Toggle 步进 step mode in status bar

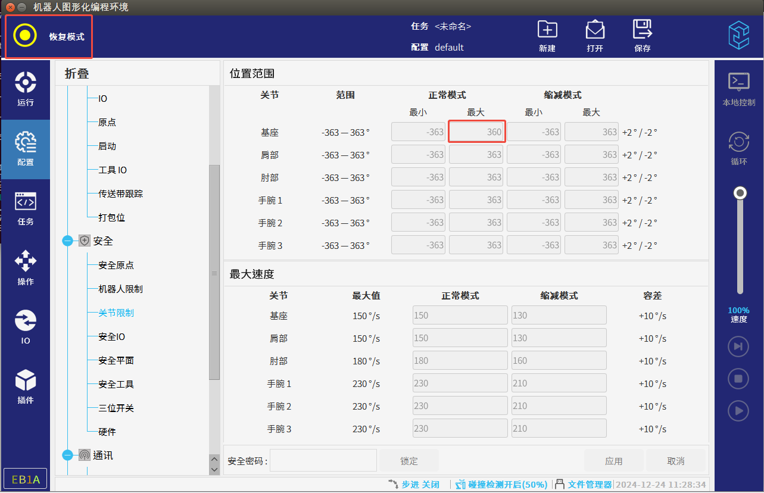click(414, 485)
